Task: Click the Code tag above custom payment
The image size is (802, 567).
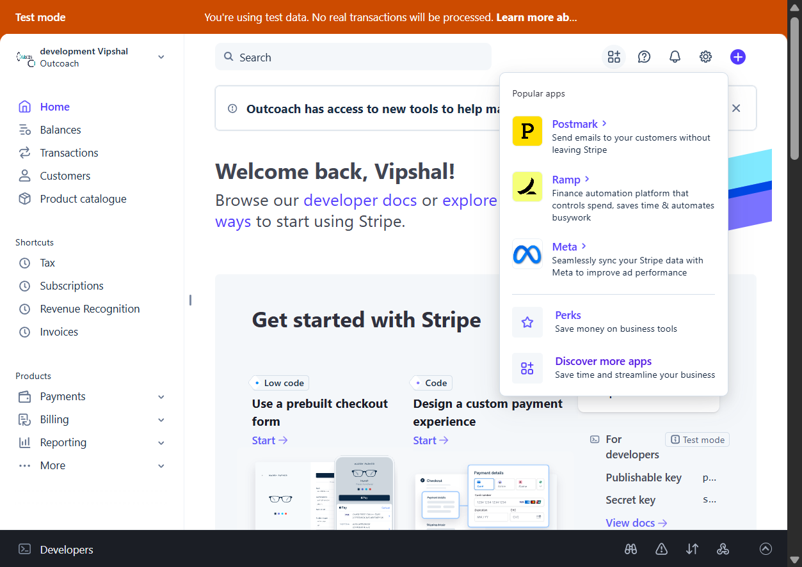Action: click(431, 383)
